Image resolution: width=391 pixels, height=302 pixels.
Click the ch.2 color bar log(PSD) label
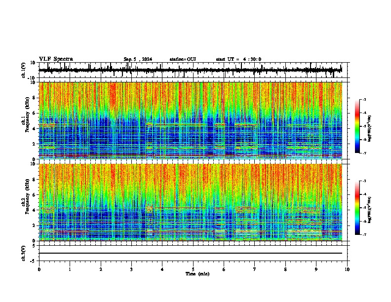coord(370,210)
